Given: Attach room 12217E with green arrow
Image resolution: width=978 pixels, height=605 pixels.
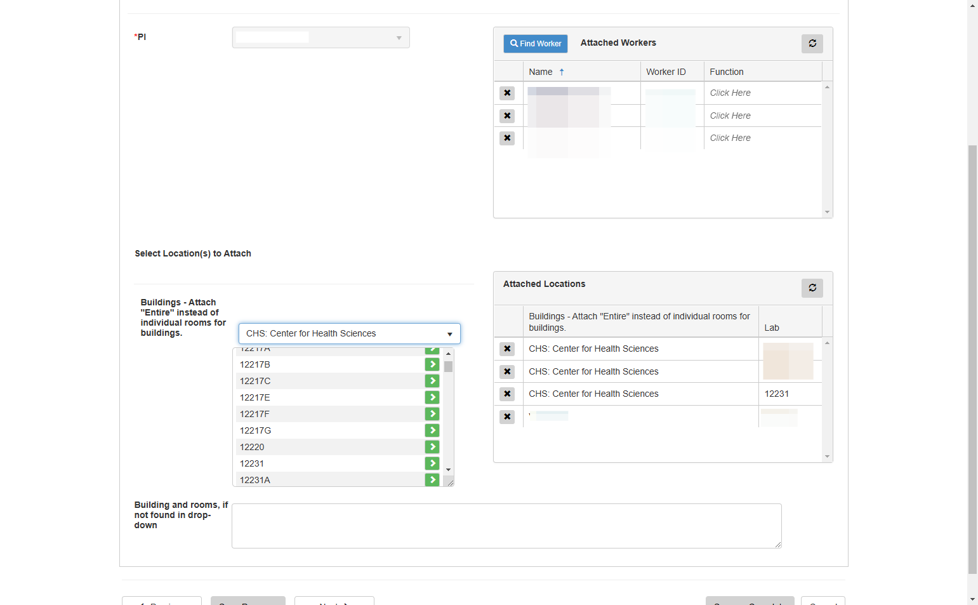Looking at the screenshot, I should click(432, 397).
